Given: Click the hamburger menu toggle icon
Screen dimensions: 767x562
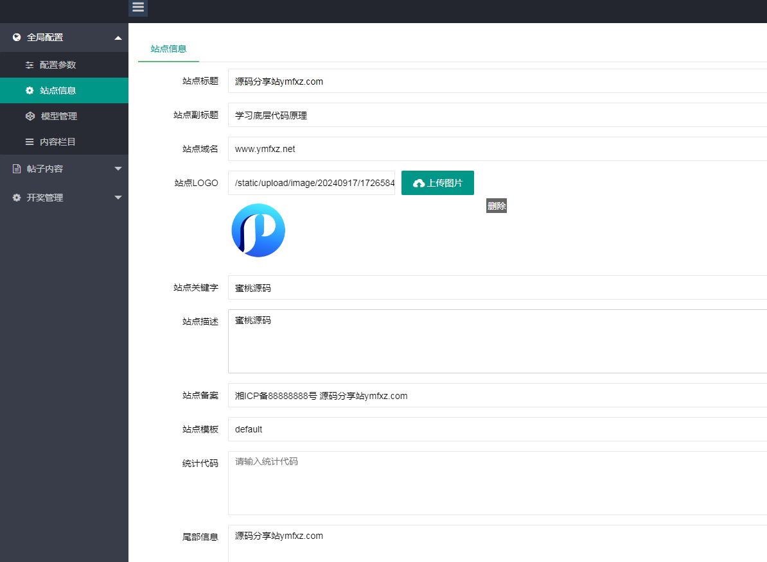Looking at the screenshot, I should coord(138,8).
